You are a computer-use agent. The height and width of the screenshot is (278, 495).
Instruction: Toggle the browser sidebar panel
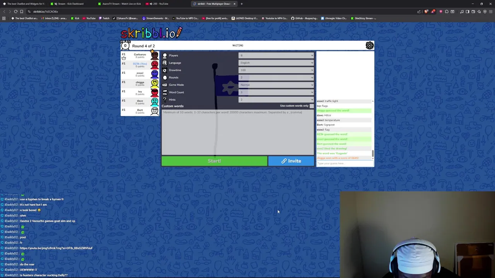pos(468,12)
